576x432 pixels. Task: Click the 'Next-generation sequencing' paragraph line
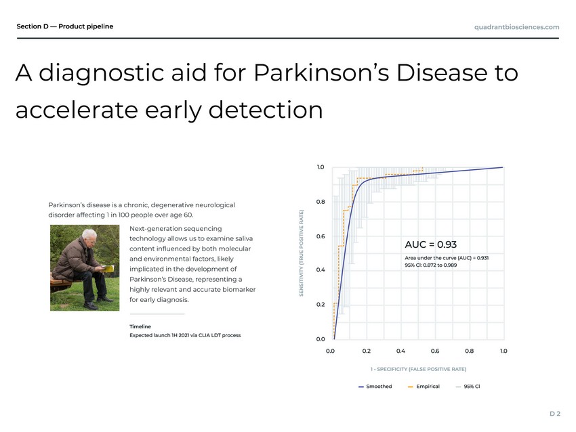[x=175, y=228]
